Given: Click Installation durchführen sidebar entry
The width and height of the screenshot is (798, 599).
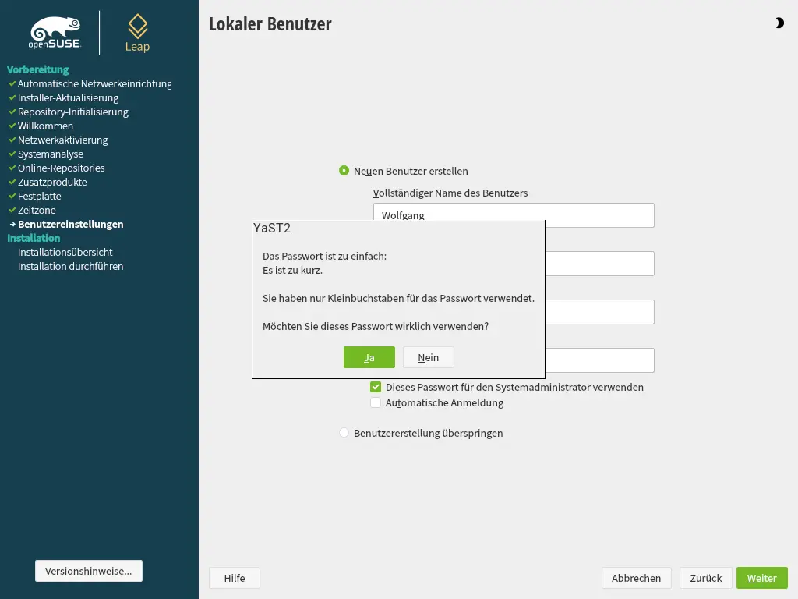Looking at the screenshot, I should 70,266.
